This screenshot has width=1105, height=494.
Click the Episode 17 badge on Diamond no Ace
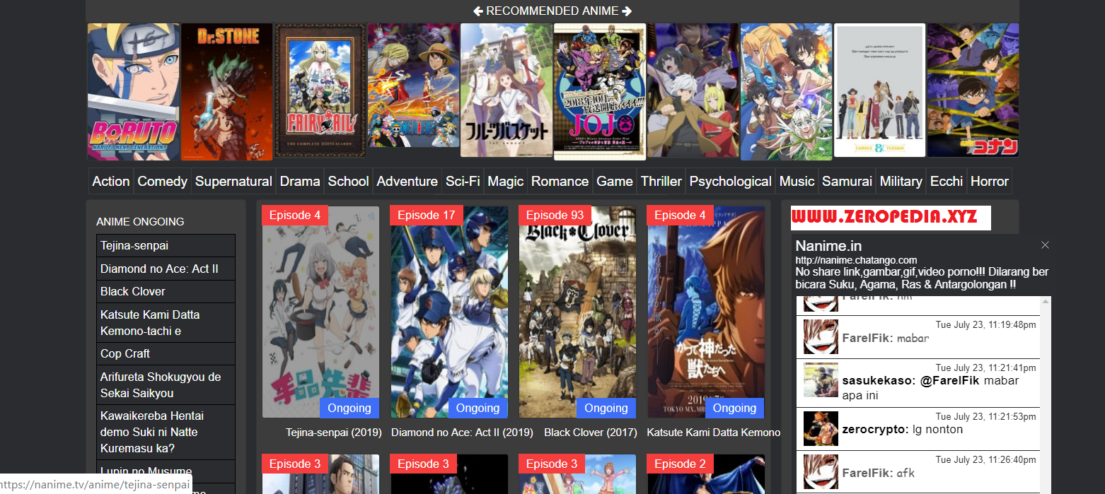point(426,215)
